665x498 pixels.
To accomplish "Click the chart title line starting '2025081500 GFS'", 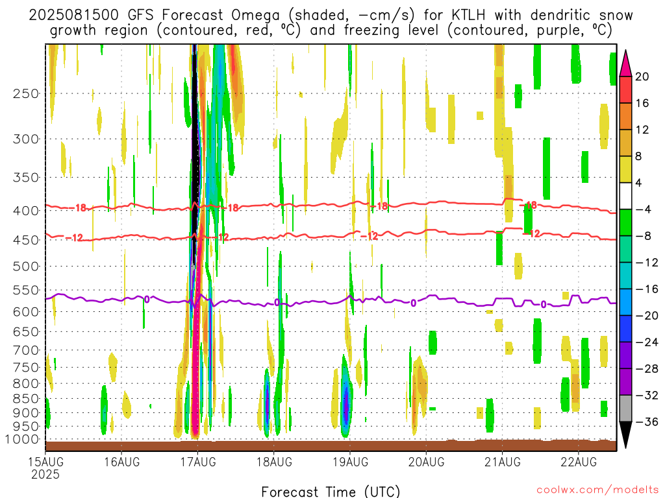I will [331, 16].
